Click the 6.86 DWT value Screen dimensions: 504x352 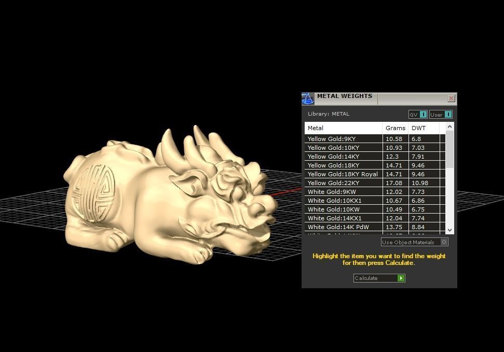(x=418, y=201)
